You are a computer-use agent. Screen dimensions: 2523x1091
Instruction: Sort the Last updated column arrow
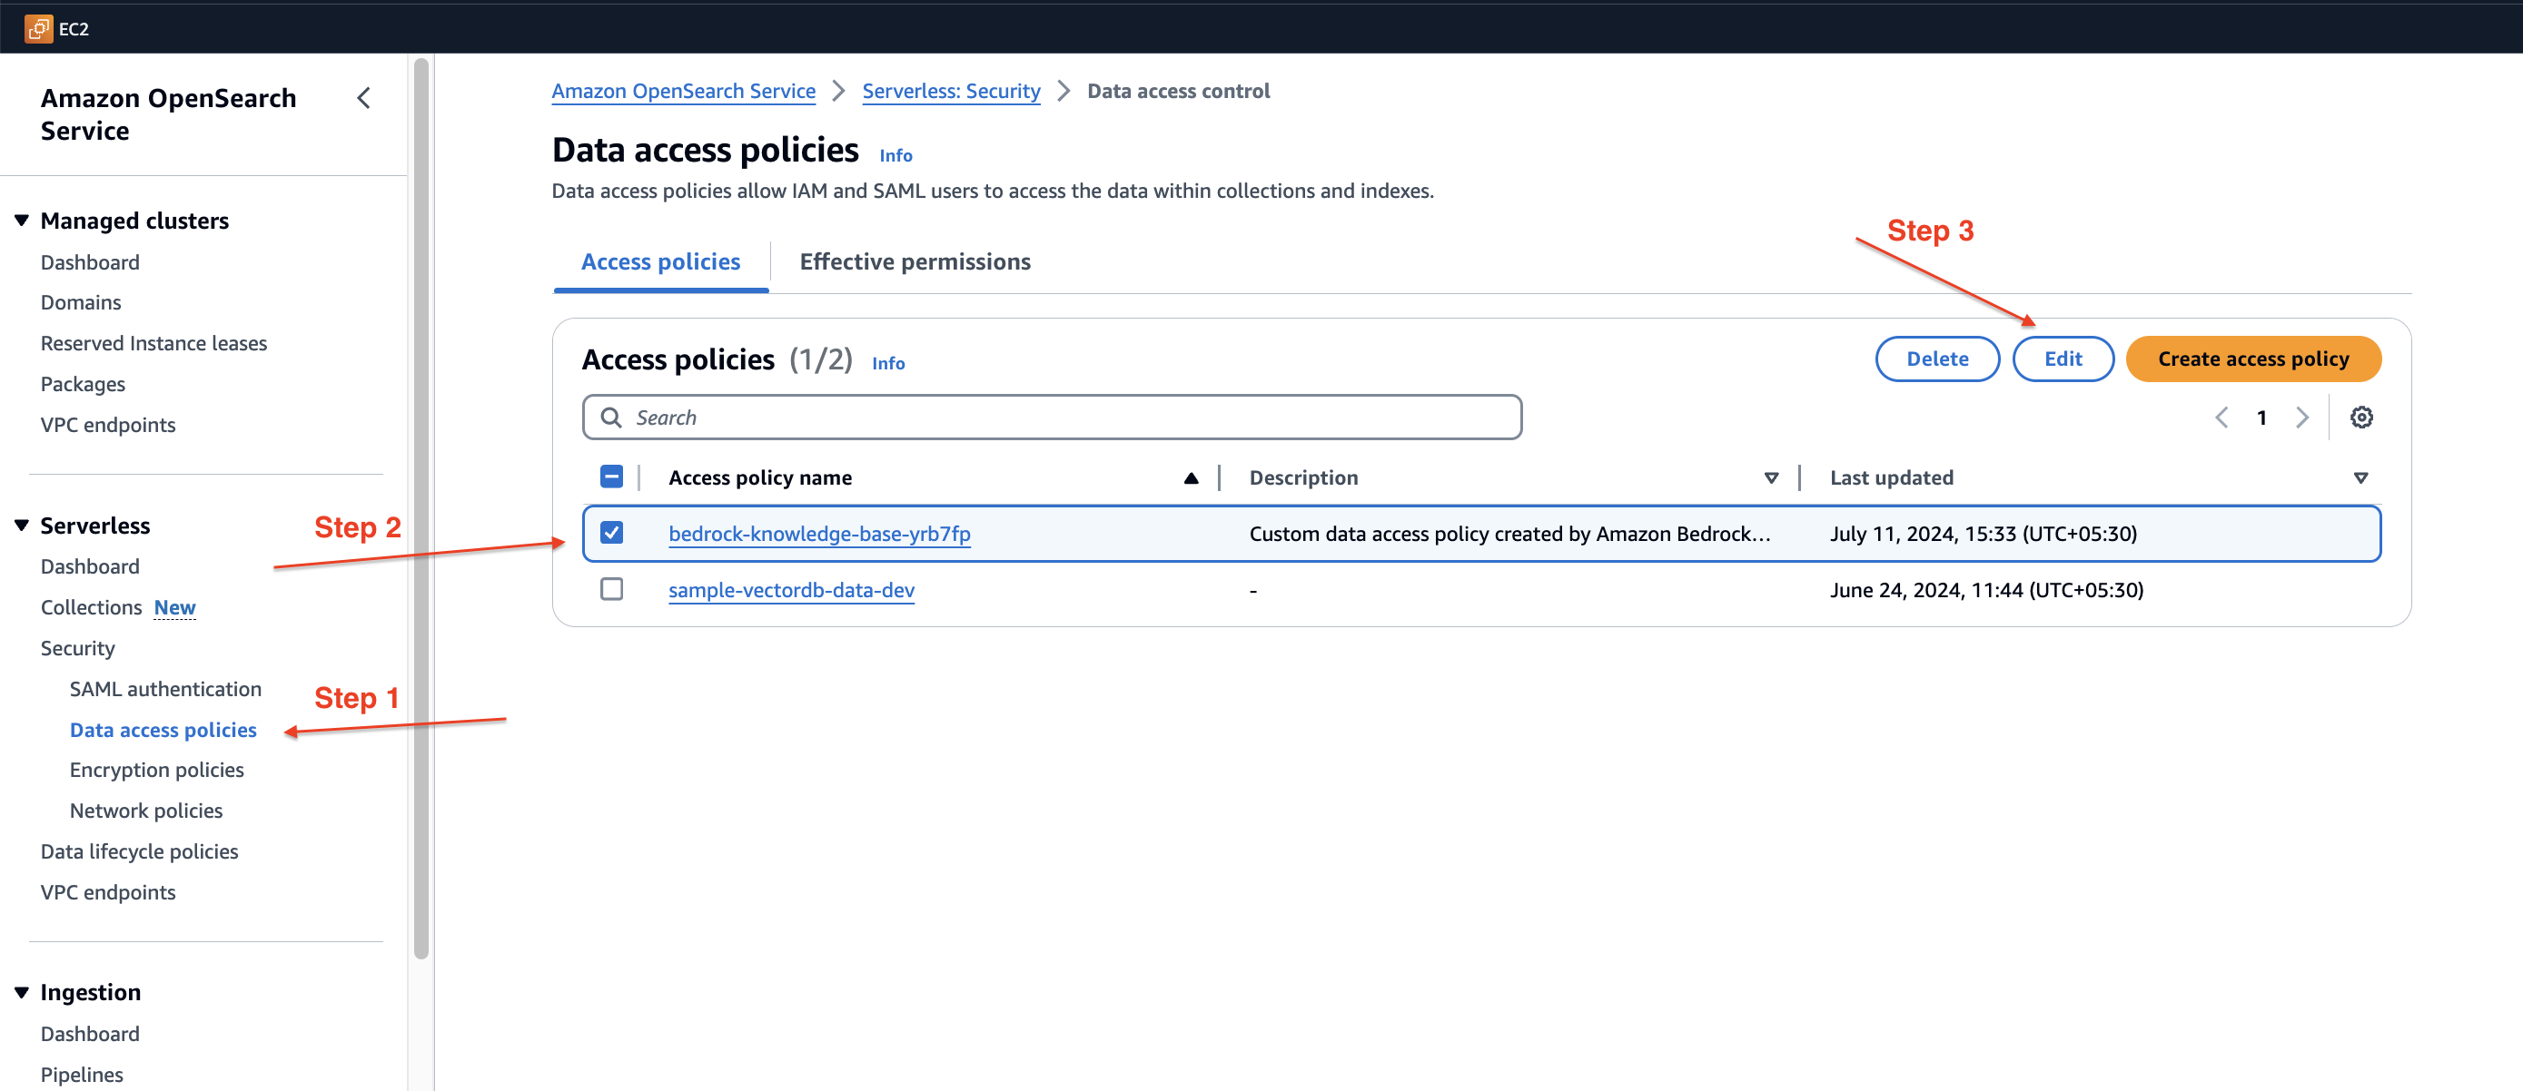pos(2360,478)
